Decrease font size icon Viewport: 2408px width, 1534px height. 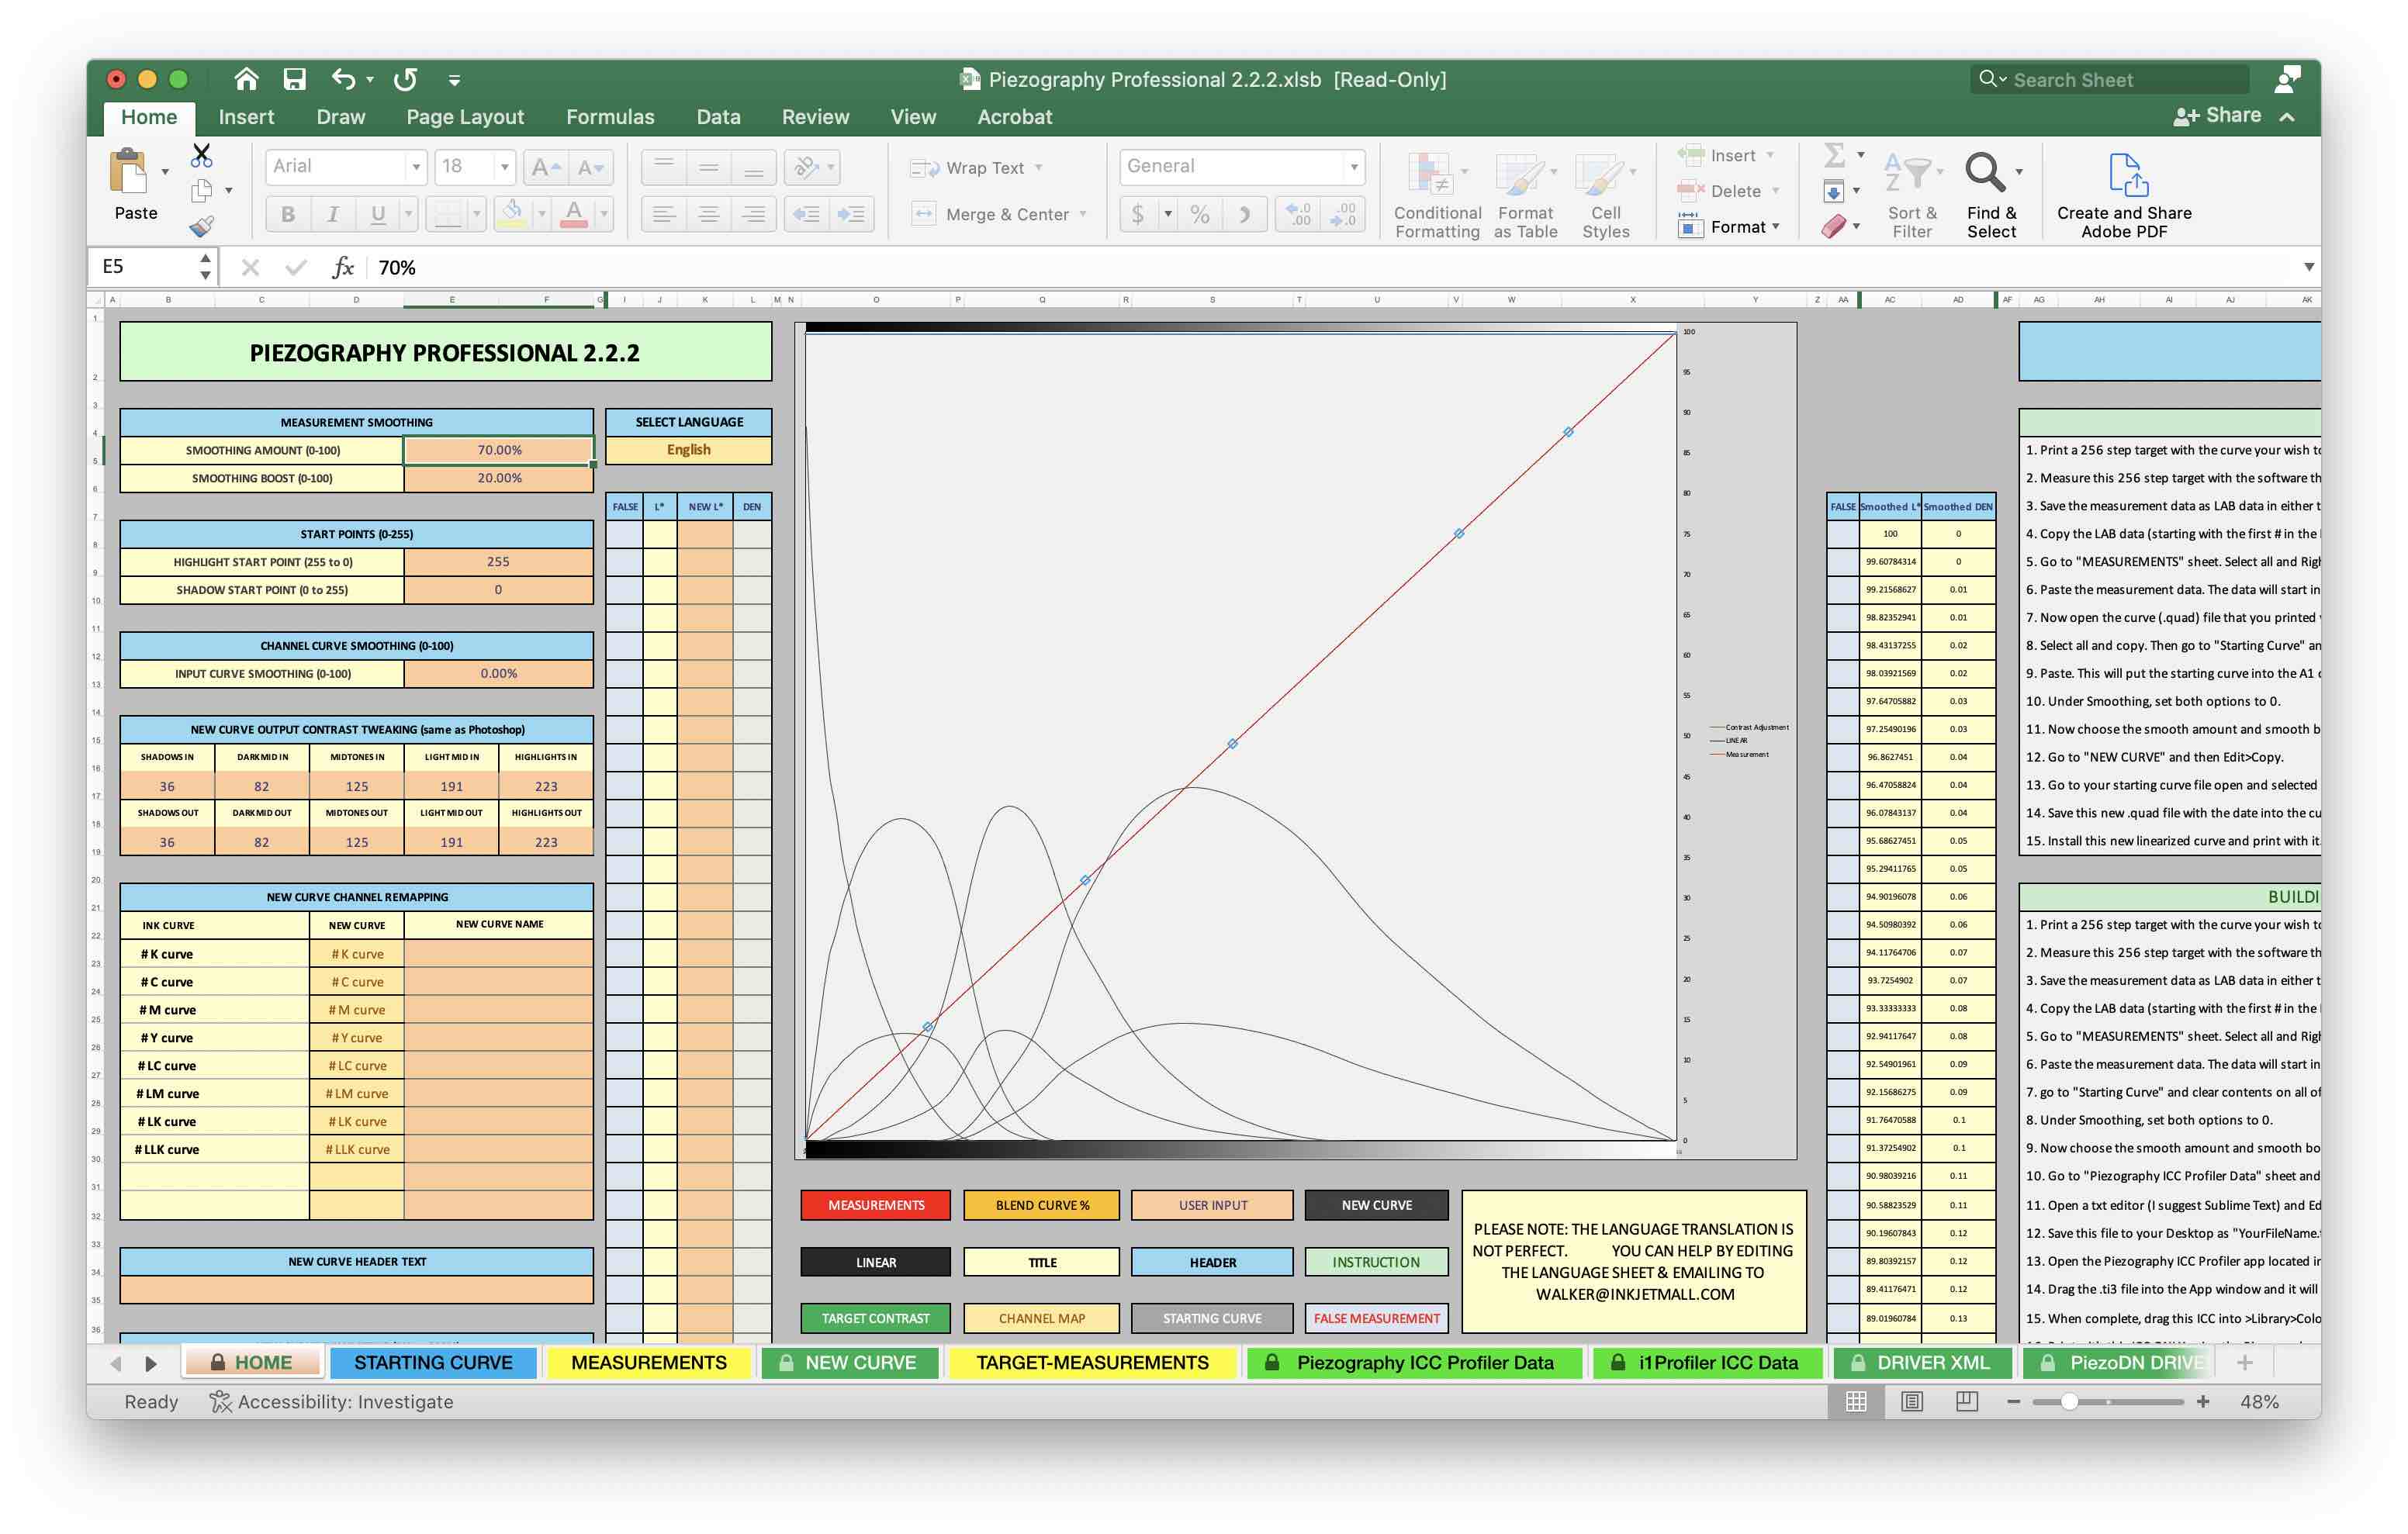[x=591, y=167]
